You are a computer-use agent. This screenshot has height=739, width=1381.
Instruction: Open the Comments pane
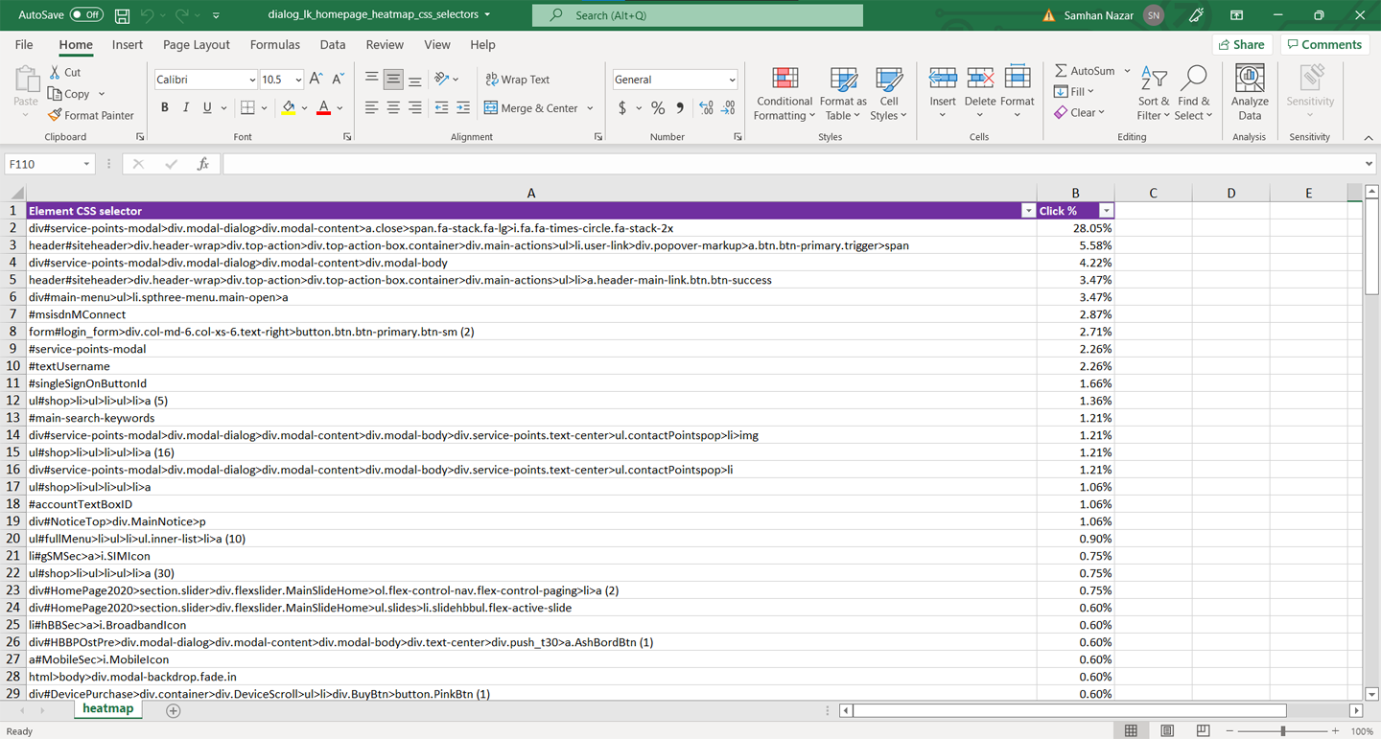(x=1324, y=45)
